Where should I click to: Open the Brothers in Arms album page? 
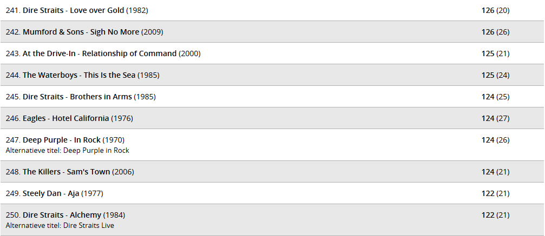click(x=101, y=97)
